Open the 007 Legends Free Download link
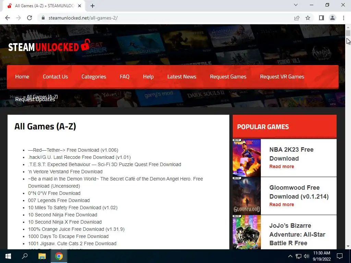 point(59,200)
